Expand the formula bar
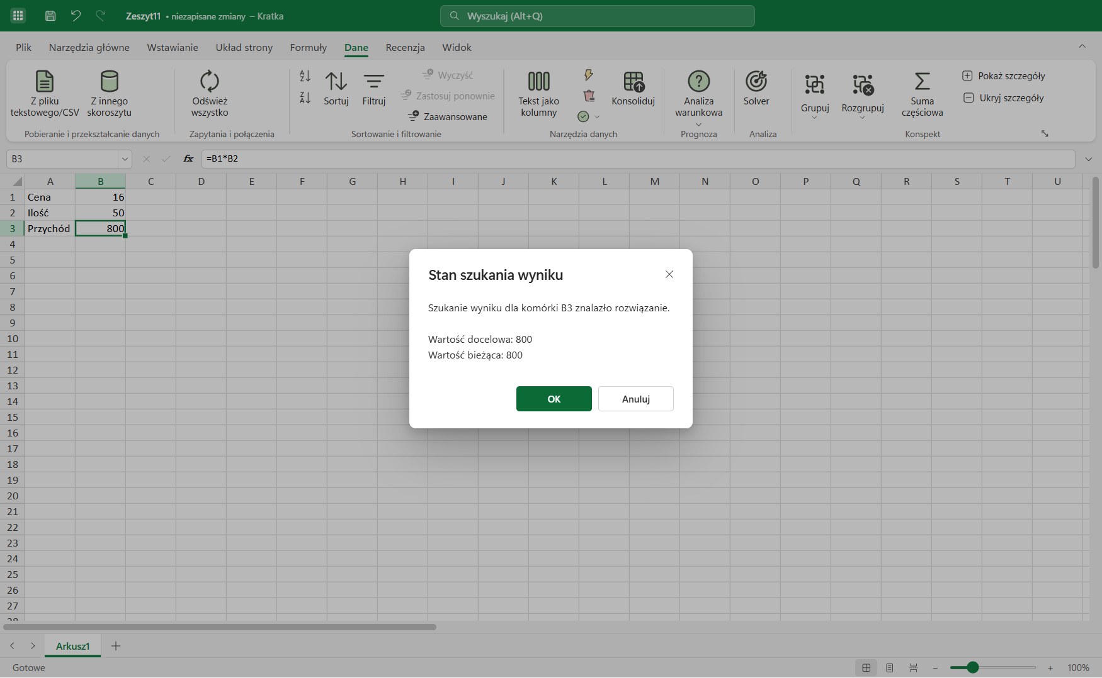1102x678 pixels. [1089, 159]
